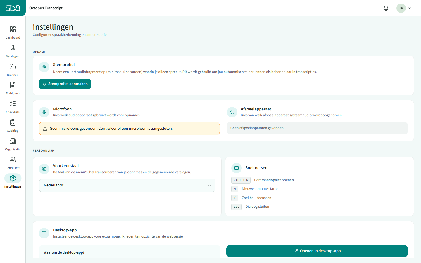421x263 pixels.
Task: Go to Verslagen microphone icon
Action: (x=13, y=48)
